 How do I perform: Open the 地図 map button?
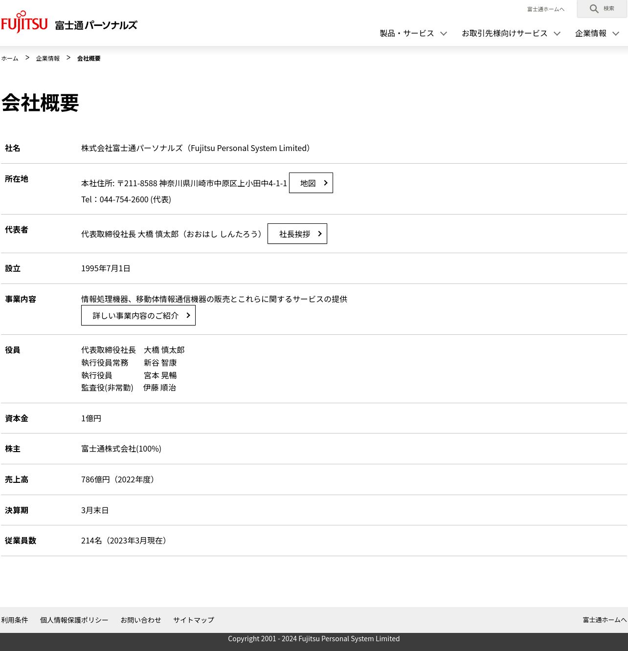pos(311,183)
